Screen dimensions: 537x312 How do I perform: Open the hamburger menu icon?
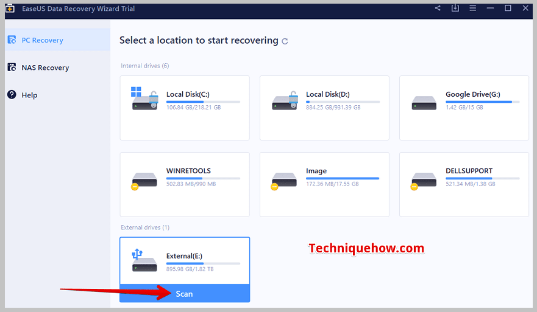(472, 8)
